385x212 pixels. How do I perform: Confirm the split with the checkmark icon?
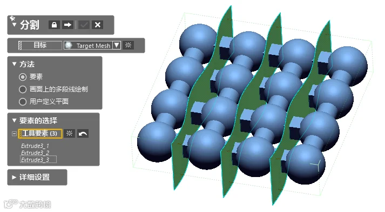pos(84,25)
